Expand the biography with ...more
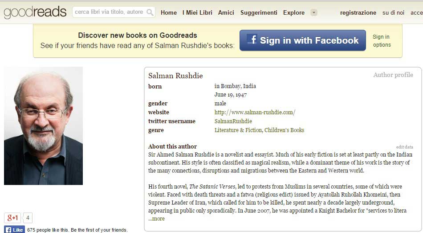Image resolution: width=423 pixels, height=233 pixels. (156, 219)
